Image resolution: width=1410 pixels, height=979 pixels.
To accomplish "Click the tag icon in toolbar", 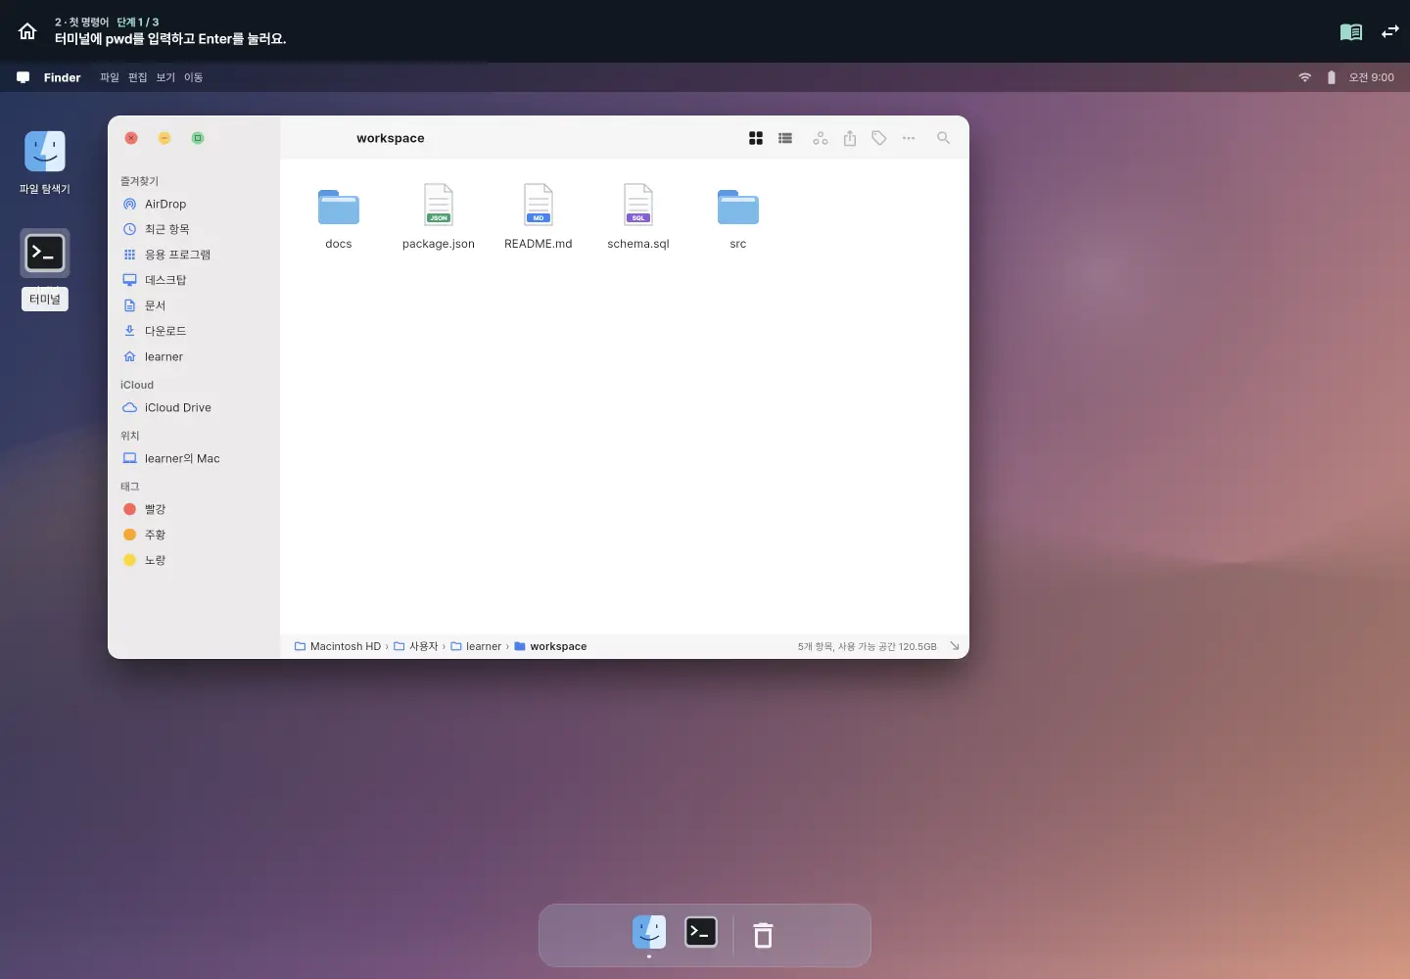I will 879,138.
